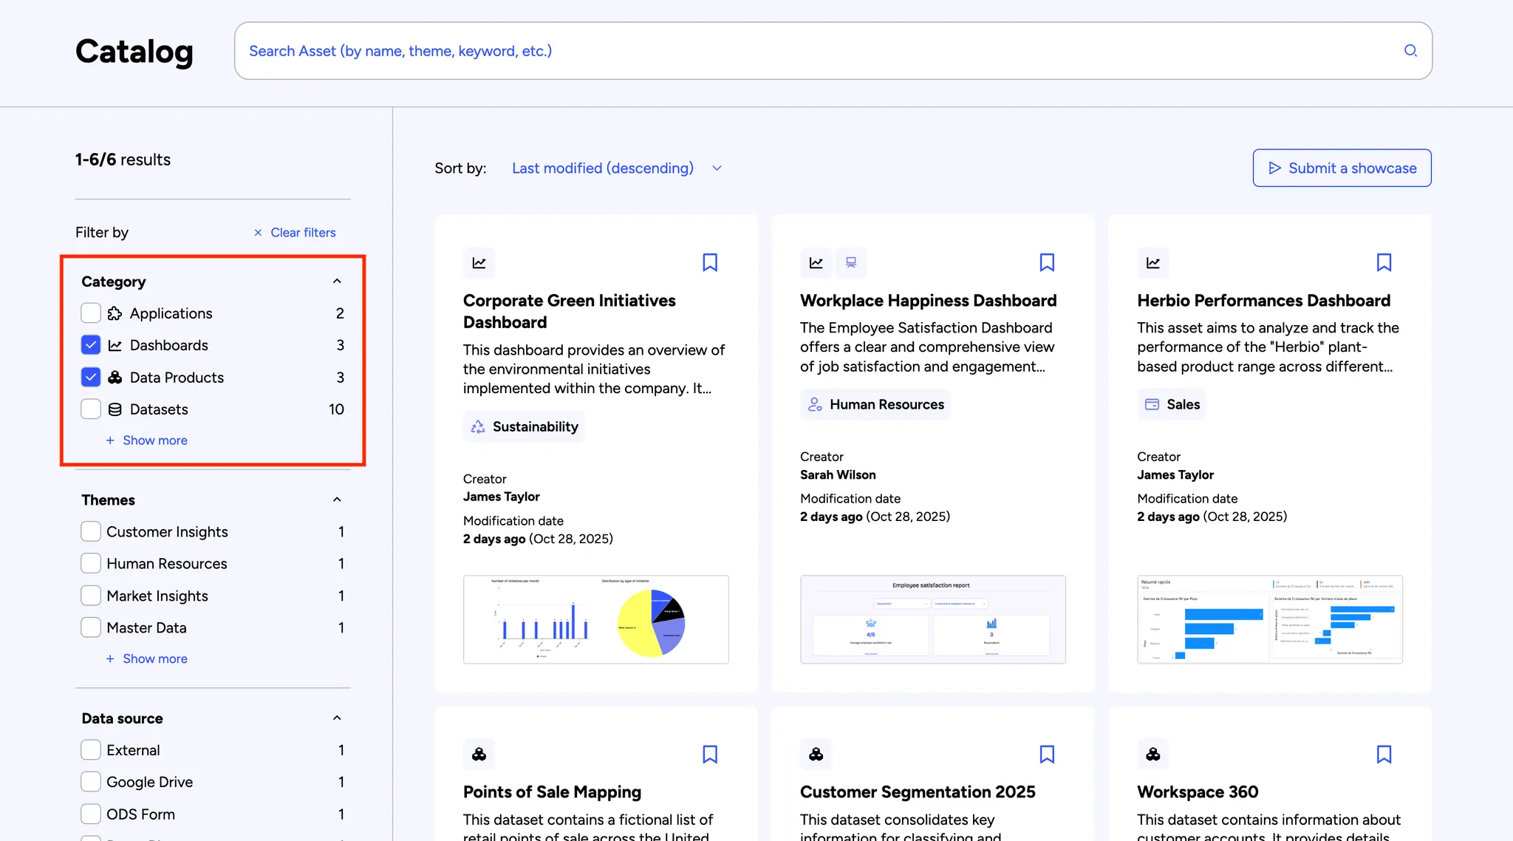Focus the Search Asset input field

[x=813, y=51]
